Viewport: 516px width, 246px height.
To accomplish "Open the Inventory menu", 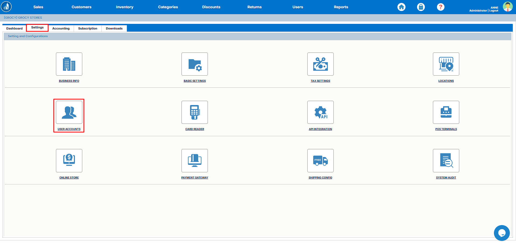I will (124, 7).
